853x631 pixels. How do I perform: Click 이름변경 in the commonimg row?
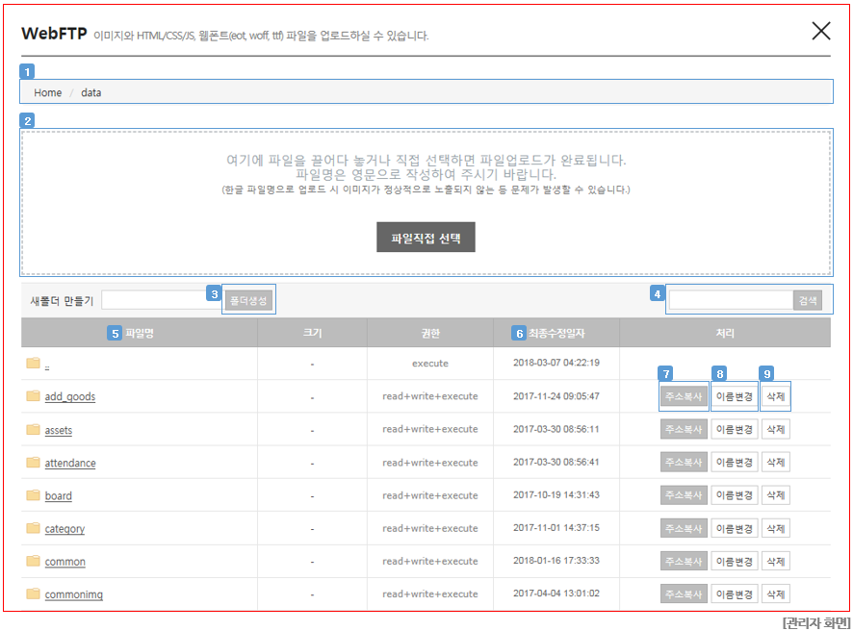pos(735,594)
